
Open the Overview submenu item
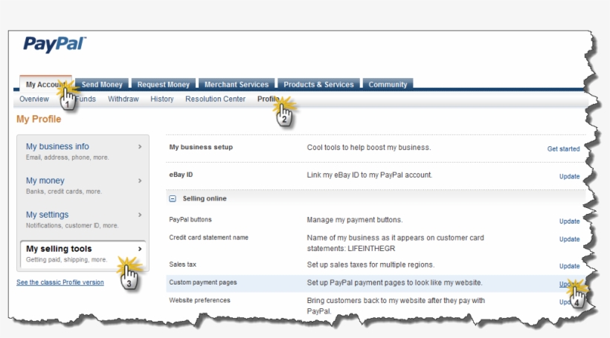[34, 99]
